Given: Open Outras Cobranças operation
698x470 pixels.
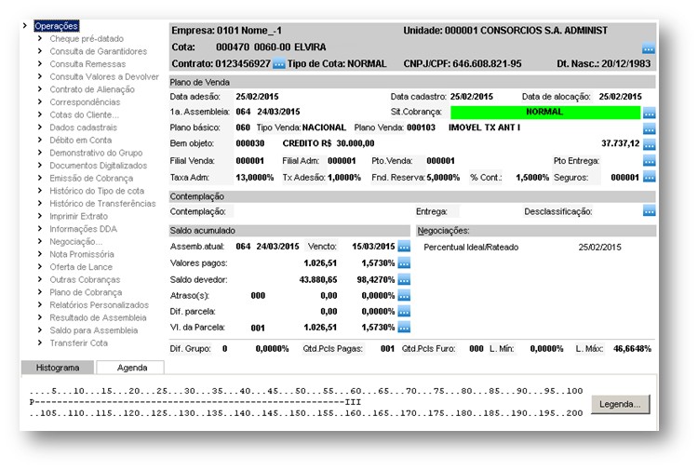Looking at the screenshot, I should pos(85,279).
